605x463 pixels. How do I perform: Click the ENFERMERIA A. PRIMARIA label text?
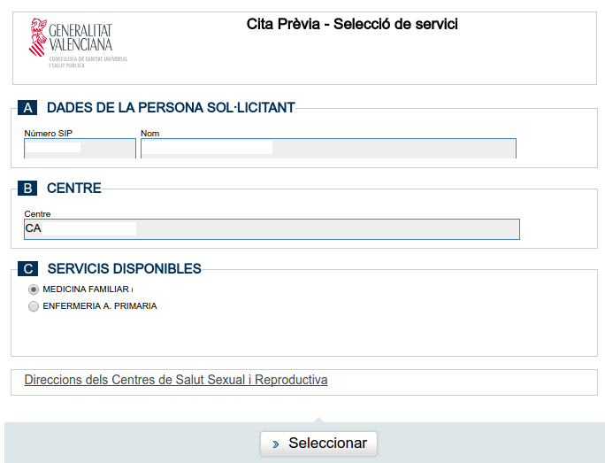100,306
